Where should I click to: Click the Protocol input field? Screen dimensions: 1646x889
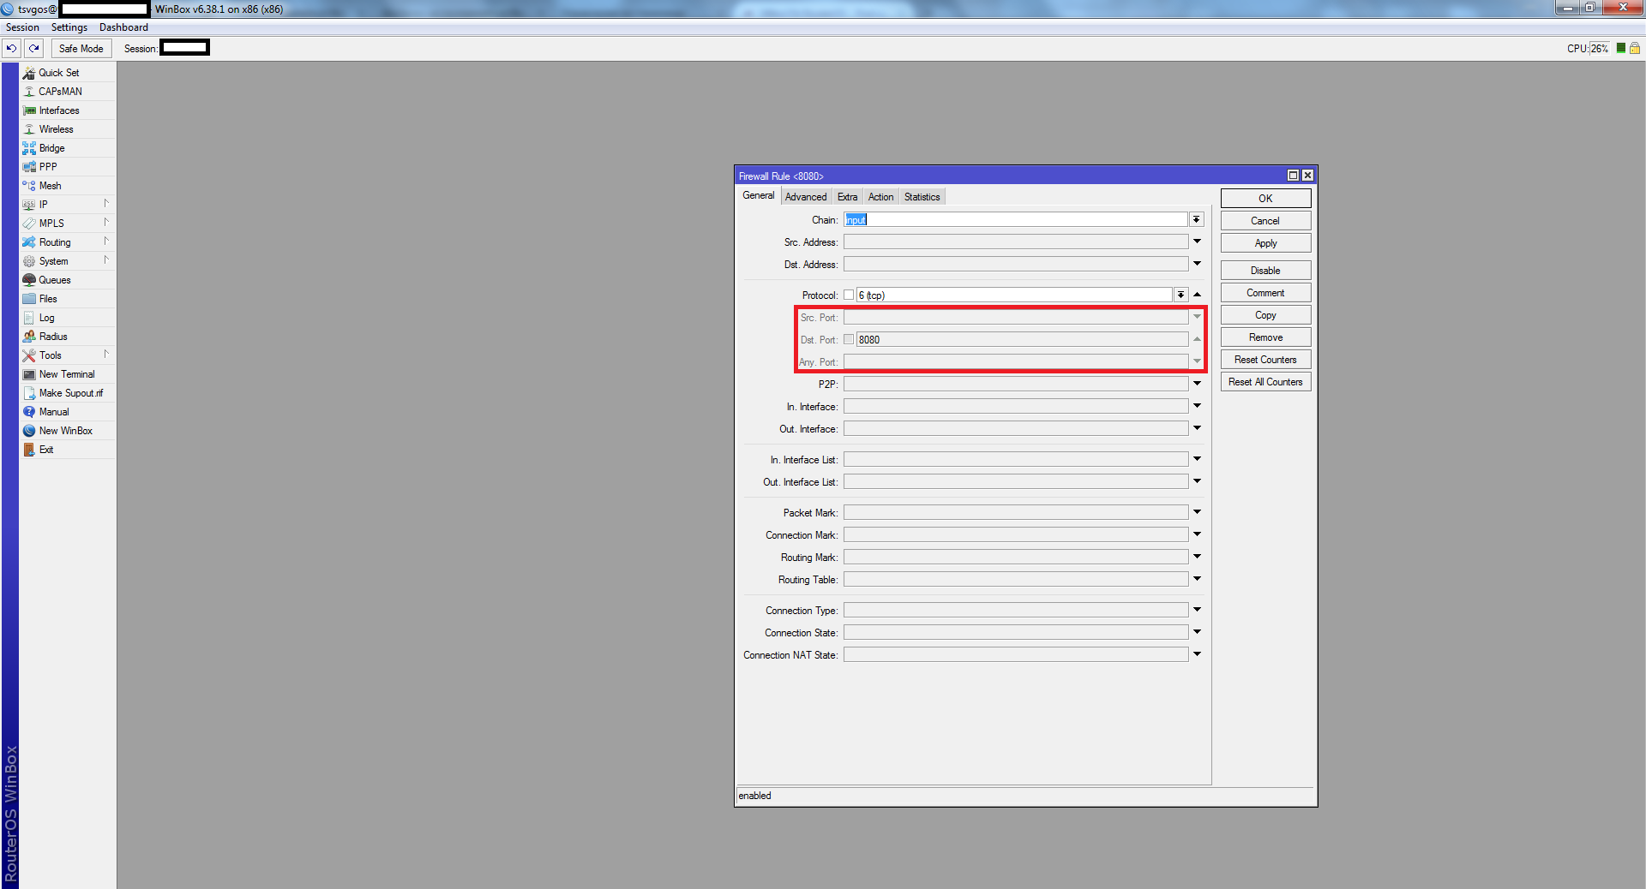click(x=1014, y=295)
